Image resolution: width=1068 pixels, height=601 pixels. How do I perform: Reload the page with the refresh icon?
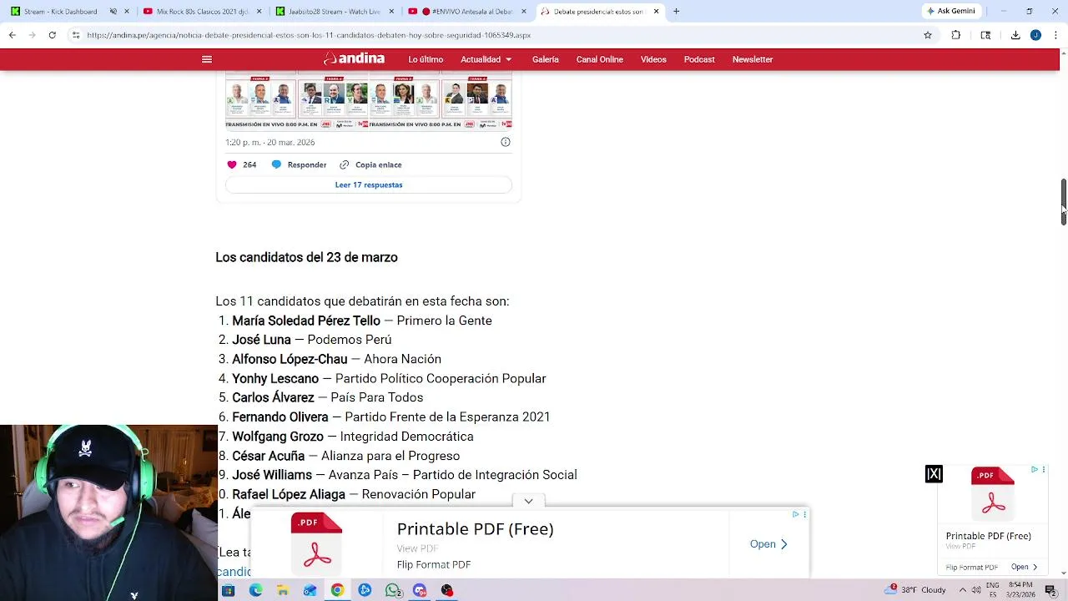click(x=52, y=35)
